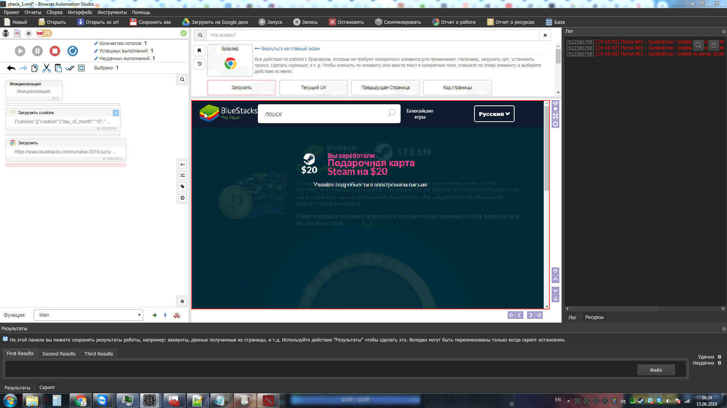
Task: Open the Сборка menu
Action: click(55, 12)
